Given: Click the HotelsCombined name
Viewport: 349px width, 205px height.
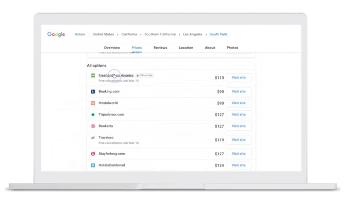Looking at the screenshot, I should tap(112, 166).
